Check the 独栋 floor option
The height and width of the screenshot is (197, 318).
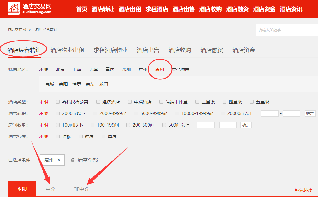[x=58, y=137]
